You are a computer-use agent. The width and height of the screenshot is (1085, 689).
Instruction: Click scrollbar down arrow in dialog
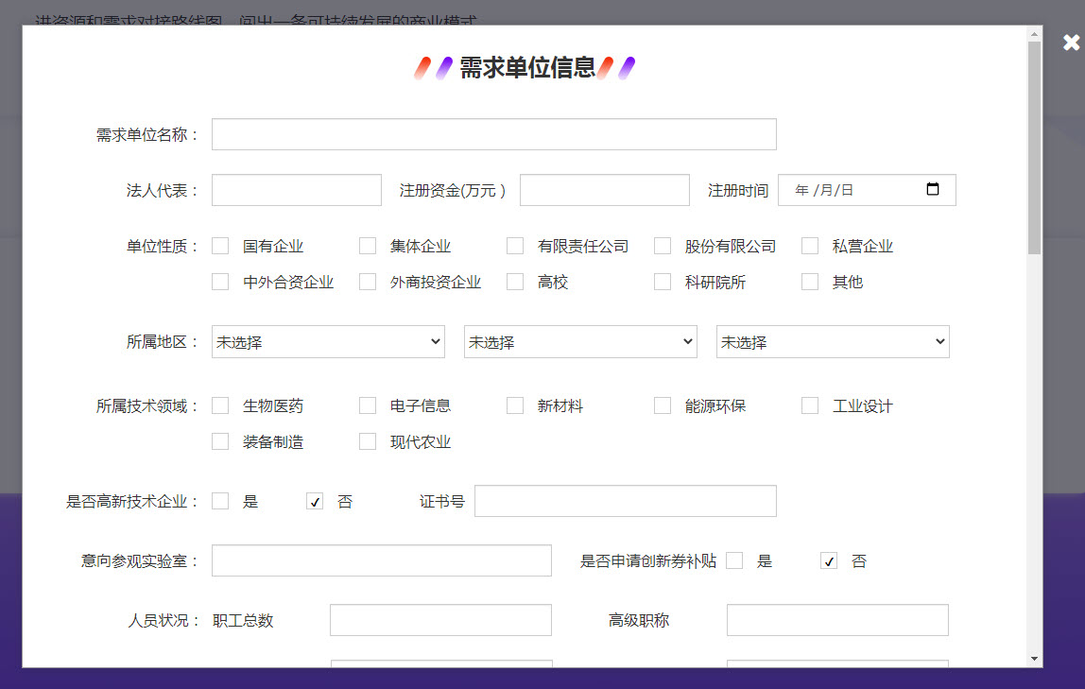tap(1034, 658)
